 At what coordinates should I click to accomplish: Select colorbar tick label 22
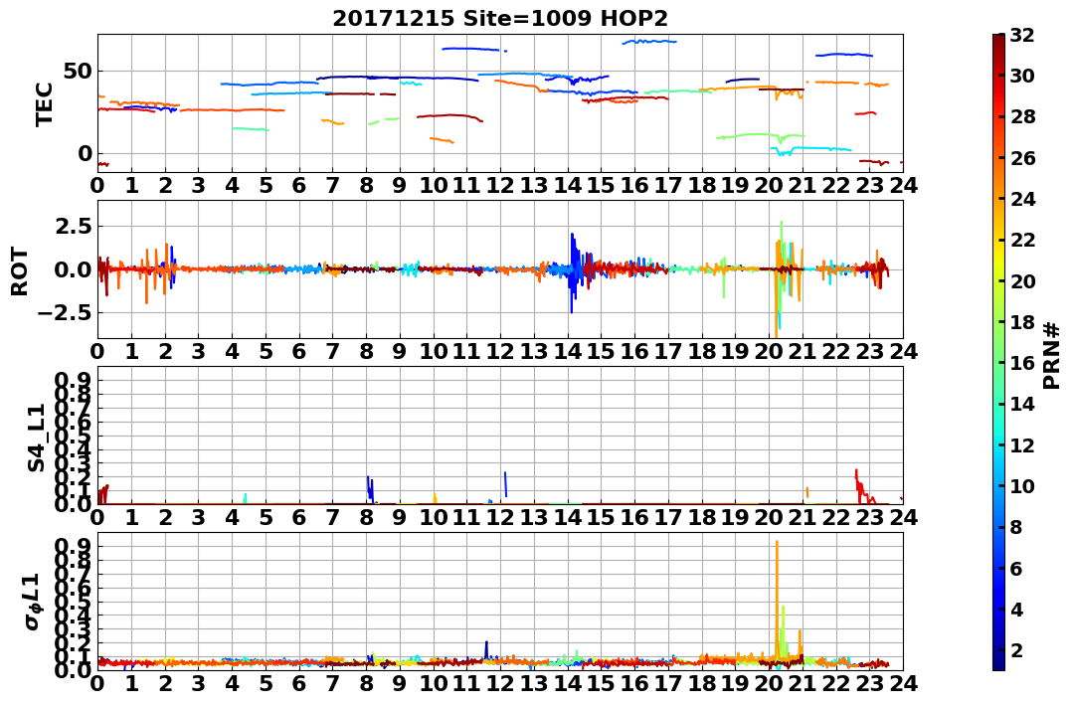click(1022, 240)
